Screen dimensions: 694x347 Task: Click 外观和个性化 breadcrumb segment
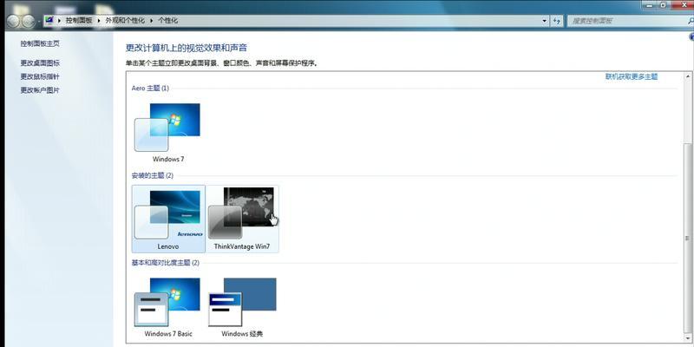click(x=125, y=20)
